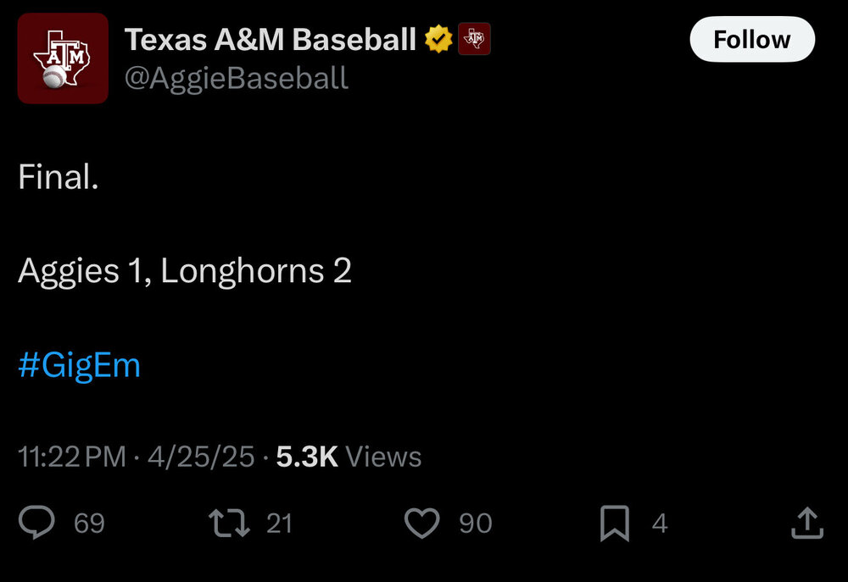Click the 11:22 PM timestamp
This screenshot has width=848, height=582.
point(71,457)
